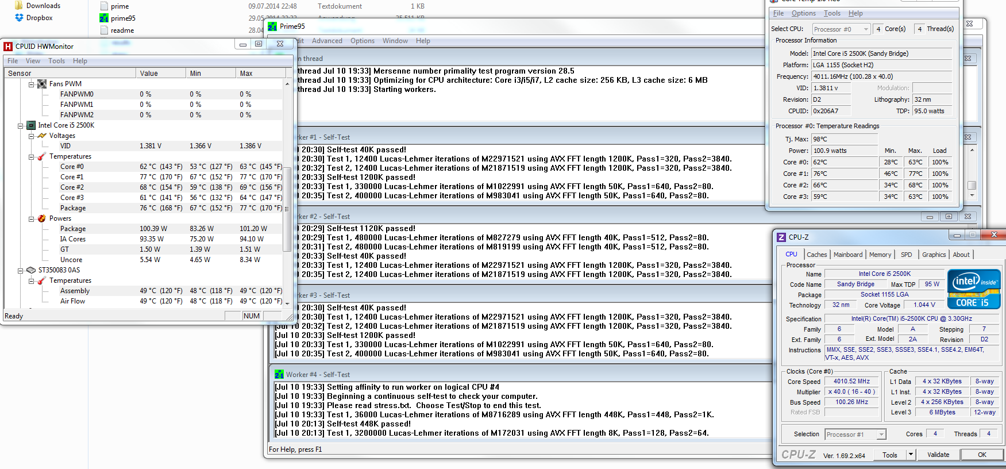Open the CPU-Z Processor #1 selection dropdown

(x=855, y=435)
